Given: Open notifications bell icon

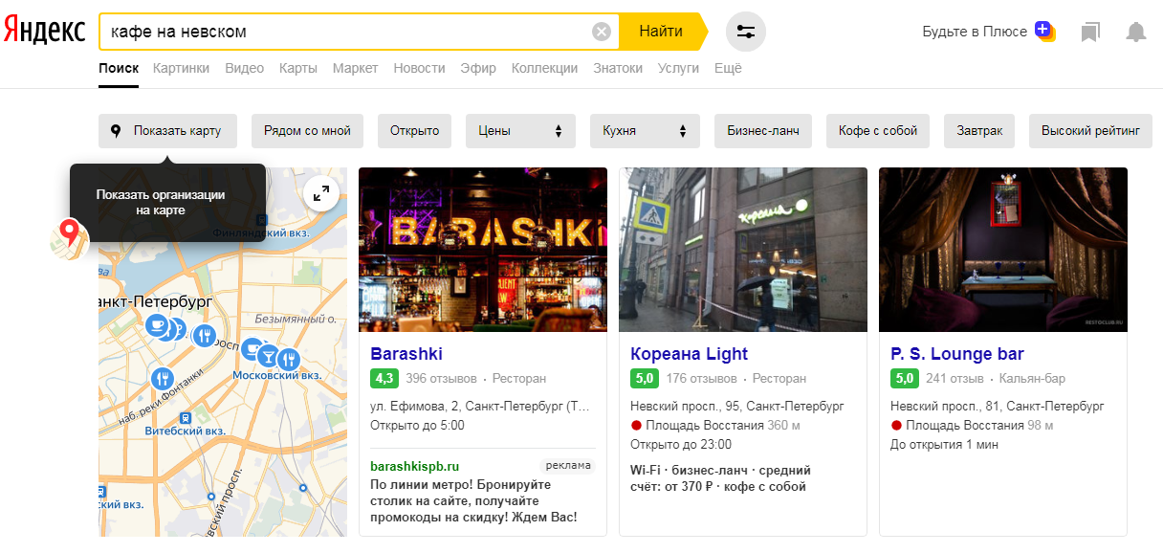Looking at the screenshot, I should point(1135,33).
